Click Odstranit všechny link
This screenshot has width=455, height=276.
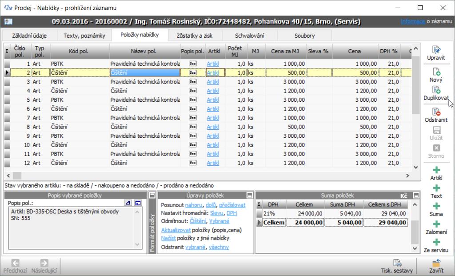(x=219, y=247)
